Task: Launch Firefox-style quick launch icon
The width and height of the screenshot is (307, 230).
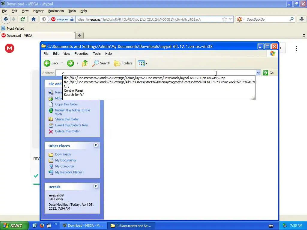Action: click(42, 226)
